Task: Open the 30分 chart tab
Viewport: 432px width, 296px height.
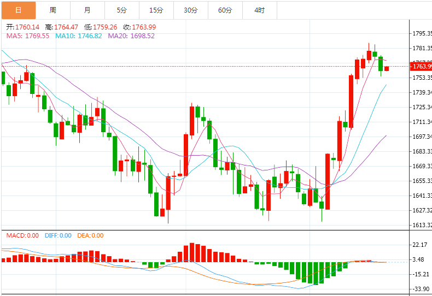Action: (191, 10)
